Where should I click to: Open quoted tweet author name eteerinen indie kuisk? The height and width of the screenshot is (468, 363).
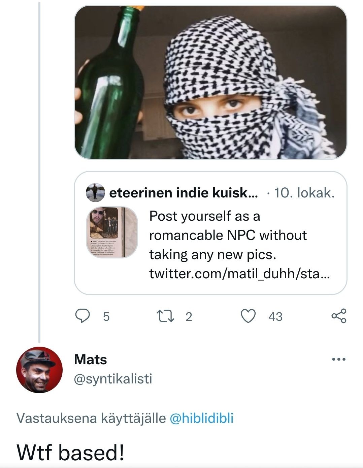pos(184,193)
